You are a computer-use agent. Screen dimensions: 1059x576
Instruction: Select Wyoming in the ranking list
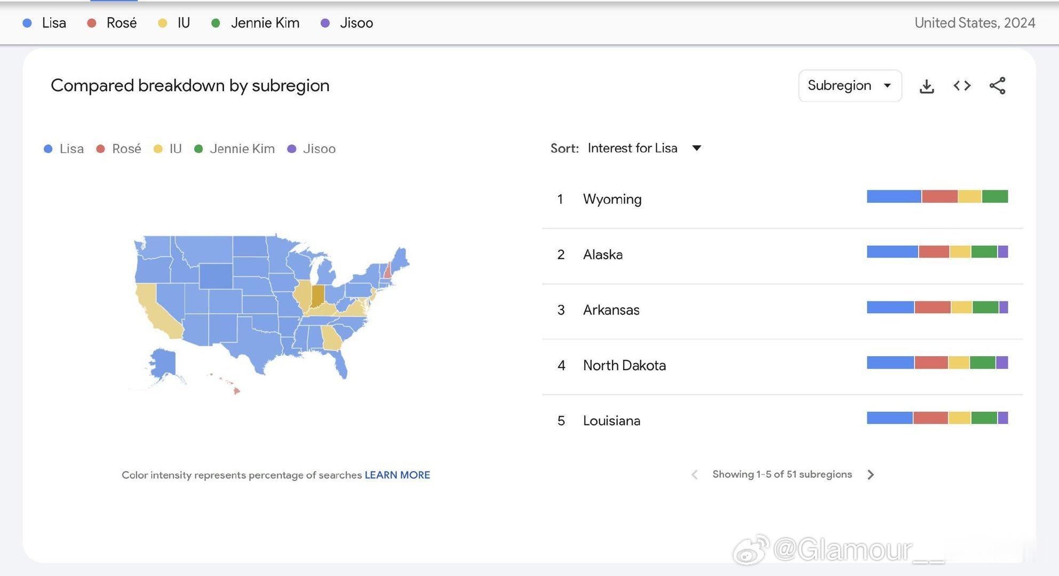pos(612,199)
